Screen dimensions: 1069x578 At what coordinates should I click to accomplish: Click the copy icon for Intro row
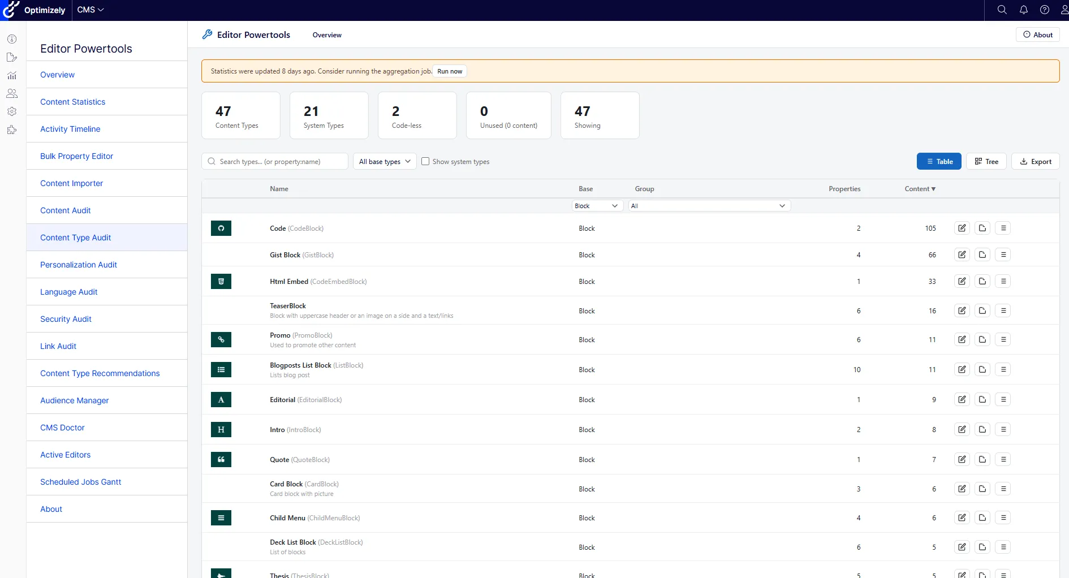click(982, 429)
